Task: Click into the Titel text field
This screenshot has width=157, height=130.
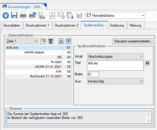Action: coord(115,66)
